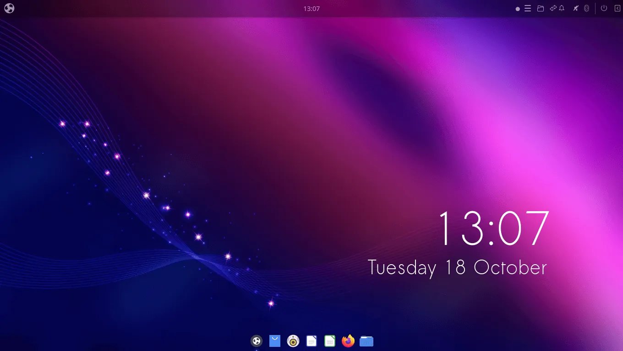The height and width of the screenshot is (351, 623).
Task: Expand the panel list applet menu
Action: (528, 8)
